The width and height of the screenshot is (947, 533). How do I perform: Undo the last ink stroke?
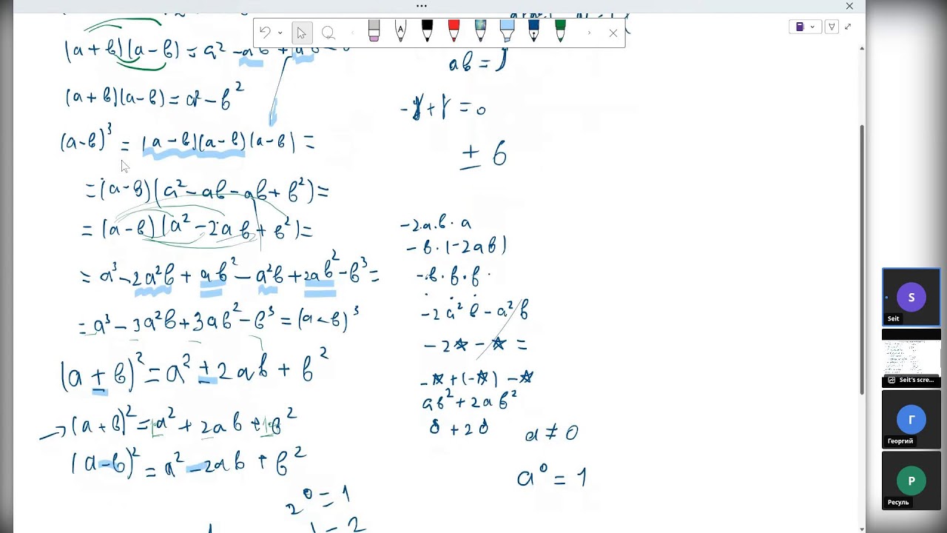tap(266, 33)
